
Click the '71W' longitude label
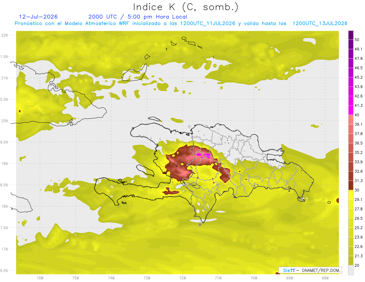pos(218,278)
